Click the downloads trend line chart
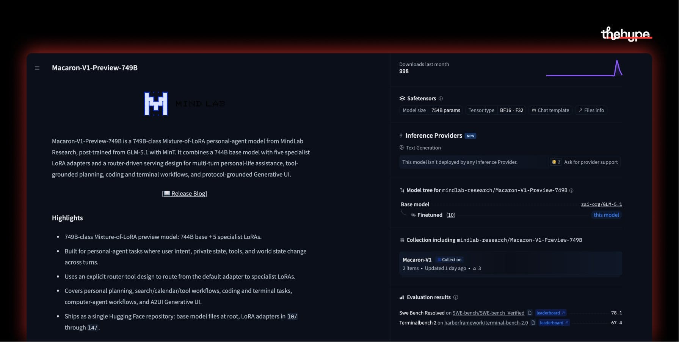The image size is (679, 342). tap(584, 68)
